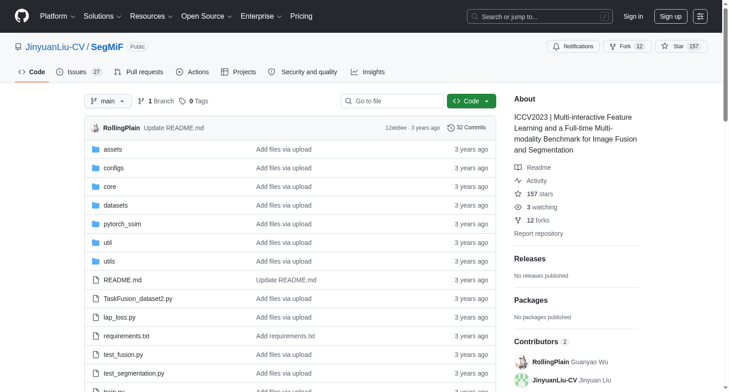Open the SegMiF repository link

(x=107, y=47)
